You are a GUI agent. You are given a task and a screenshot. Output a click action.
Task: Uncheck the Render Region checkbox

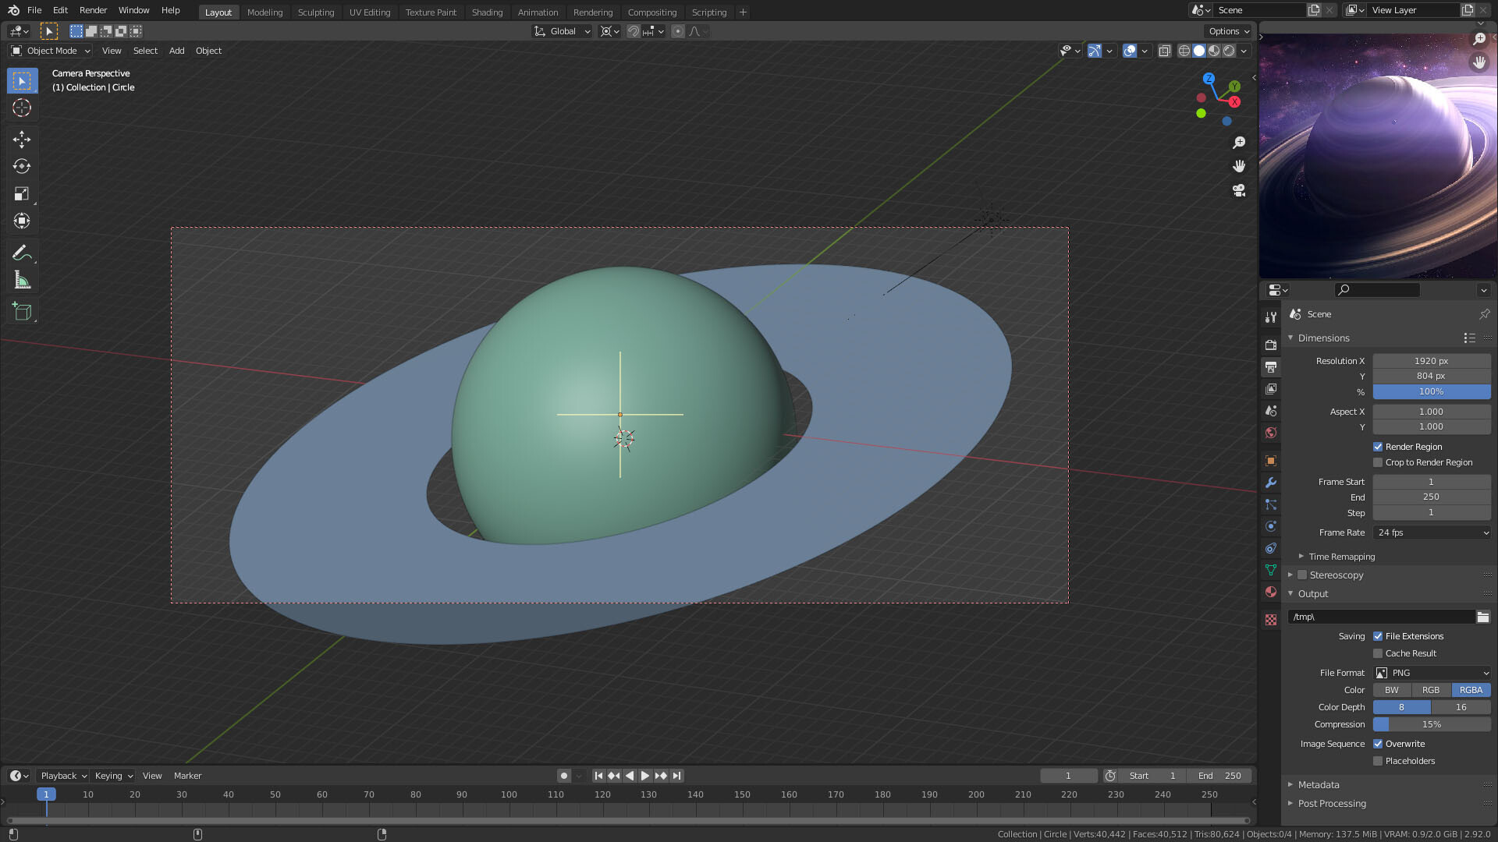(1378, 447)
